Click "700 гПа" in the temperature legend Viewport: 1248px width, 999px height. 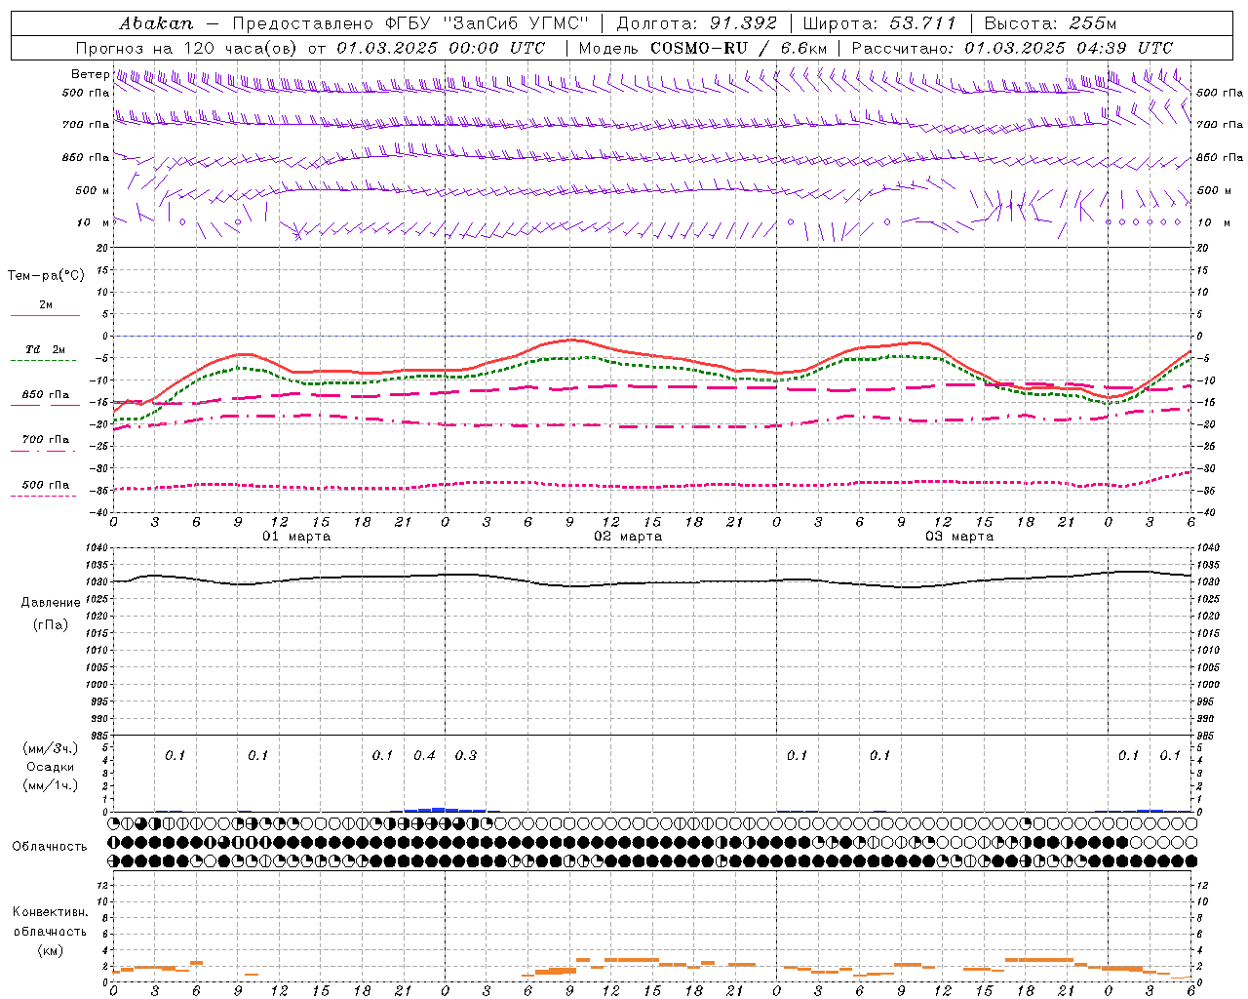pos(45,439)
